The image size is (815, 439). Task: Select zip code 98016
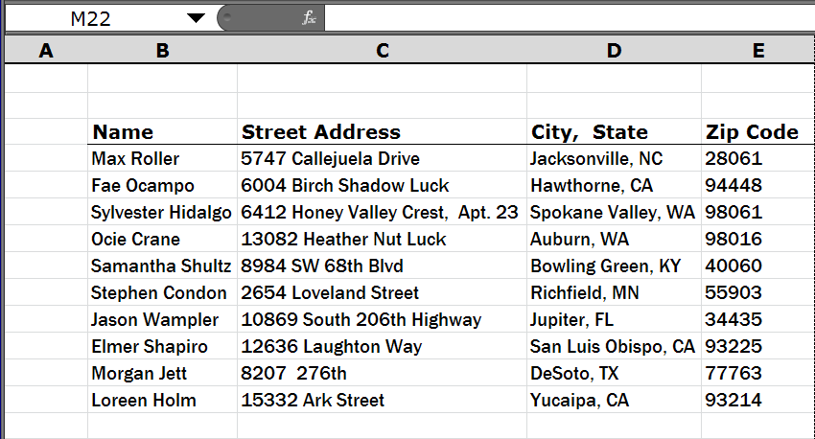pos(757,239)
